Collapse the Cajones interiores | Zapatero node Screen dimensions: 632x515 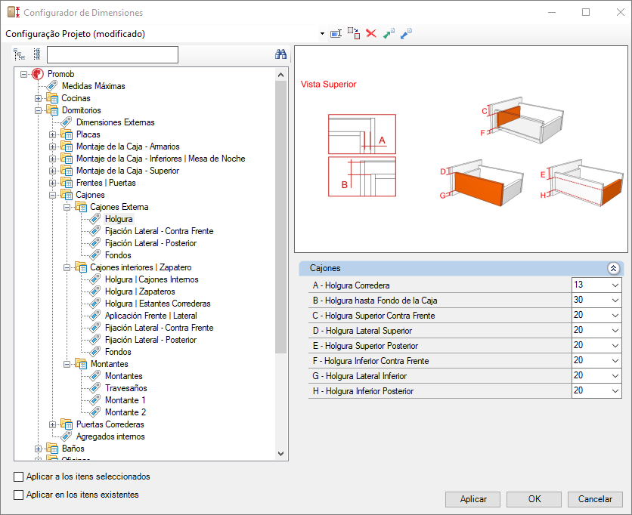67,267
